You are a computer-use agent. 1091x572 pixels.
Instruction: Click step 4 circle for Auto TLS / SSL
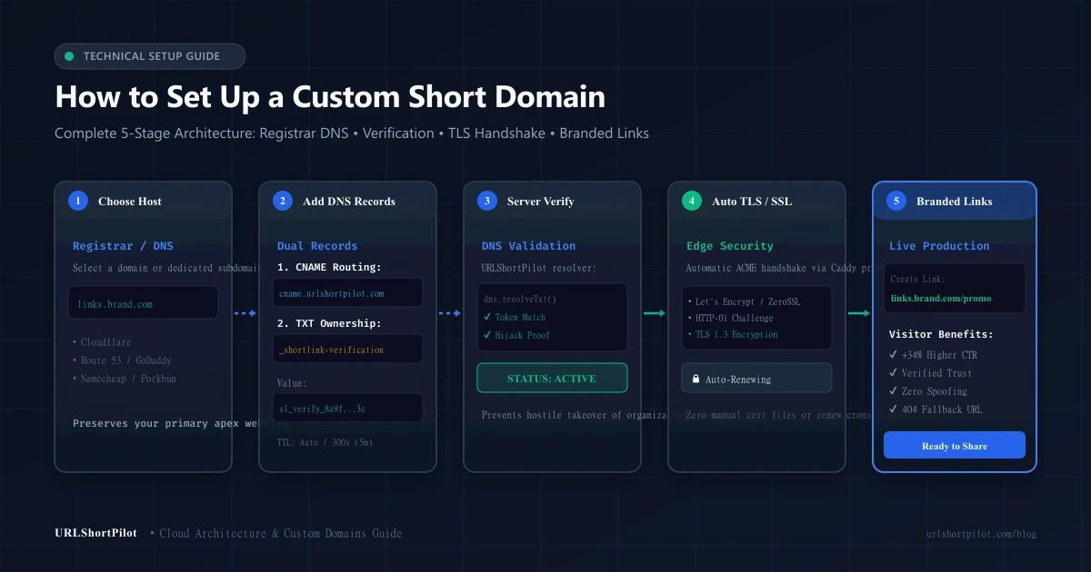coord(692,201)
